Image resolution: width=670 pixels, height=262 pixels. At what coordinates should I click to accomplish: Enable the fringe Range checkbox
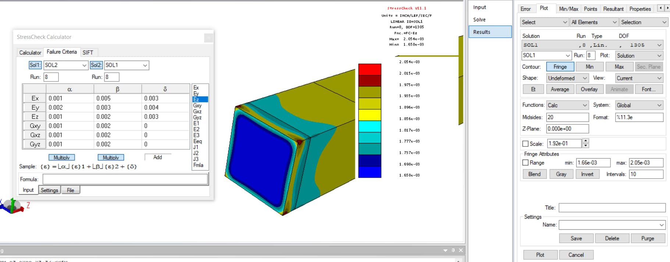[x=525, y=163]
